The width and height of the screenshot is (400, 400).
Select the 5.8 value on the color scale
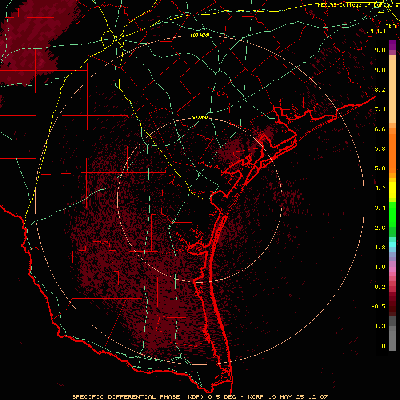pos(380,149)
